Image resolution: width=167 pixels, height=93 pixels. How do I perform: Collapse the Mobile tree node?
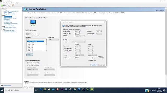click(2, 26)
